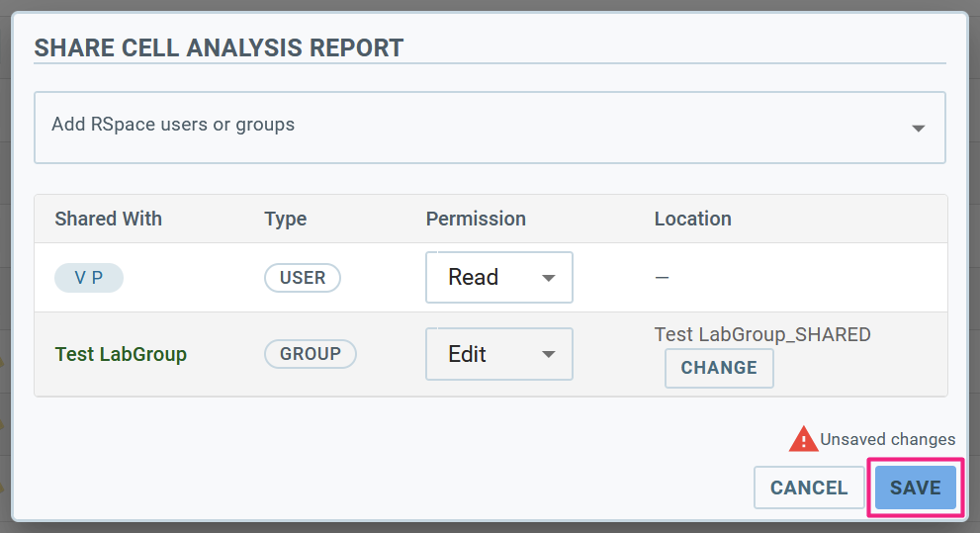Click the Permission column header

coord(476,219)
